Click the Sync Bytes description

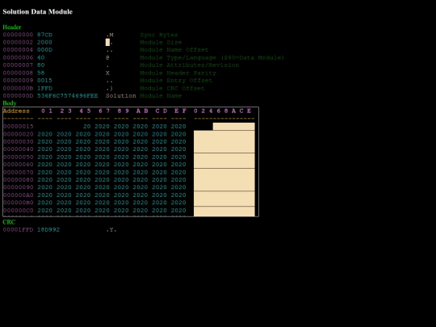159,35
